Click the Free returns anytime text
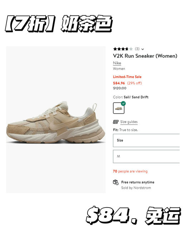Image resolution: width=183 pixels, height=244 pixels. pyautogui.click(x=138, y=182)
